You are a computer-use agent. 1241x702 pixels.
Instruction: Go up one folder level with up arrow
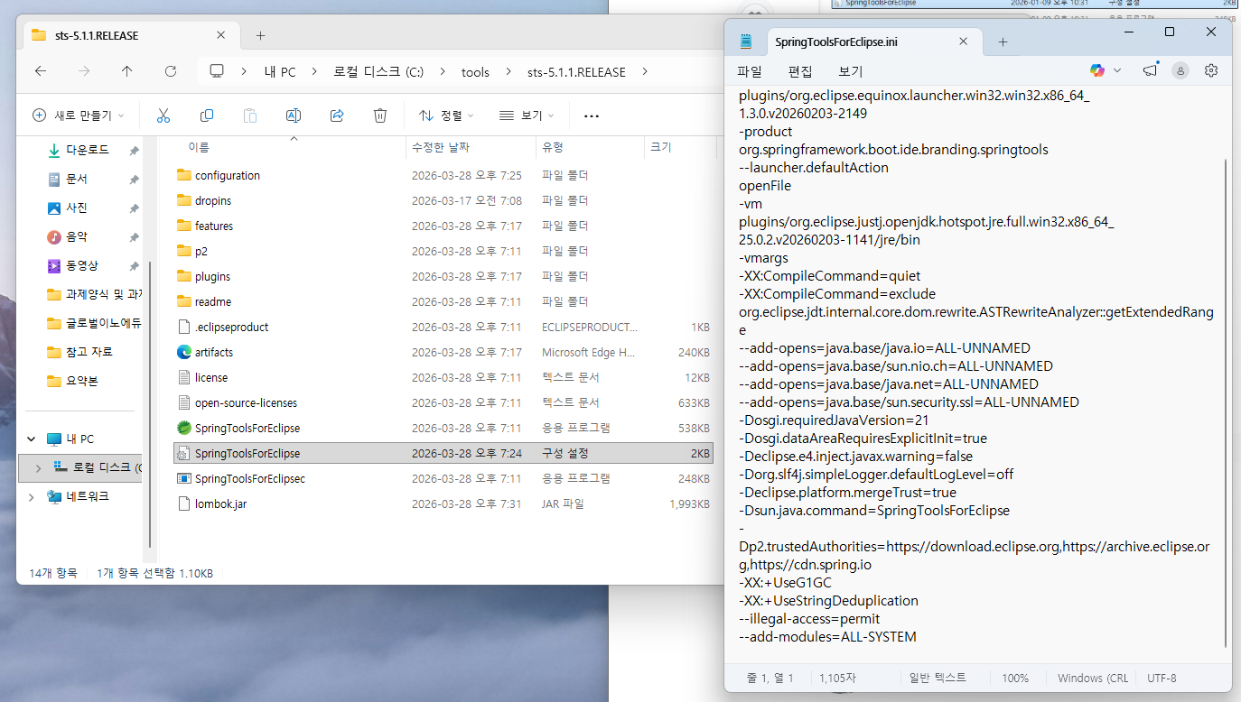click(126, 72)
